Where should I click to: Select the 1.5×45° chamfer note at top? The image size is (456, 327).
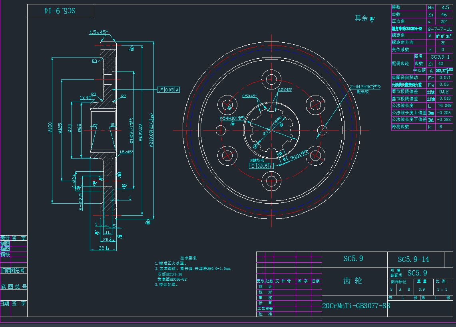pos(98,32)
